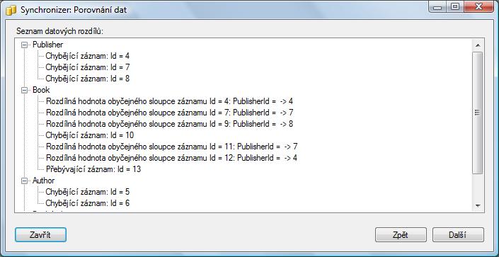Select Book missing record Id = 10
The image size is (499, 257).
point(90,135)
